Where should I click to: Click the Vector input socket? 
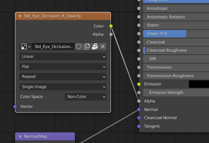tap(15, 107)
